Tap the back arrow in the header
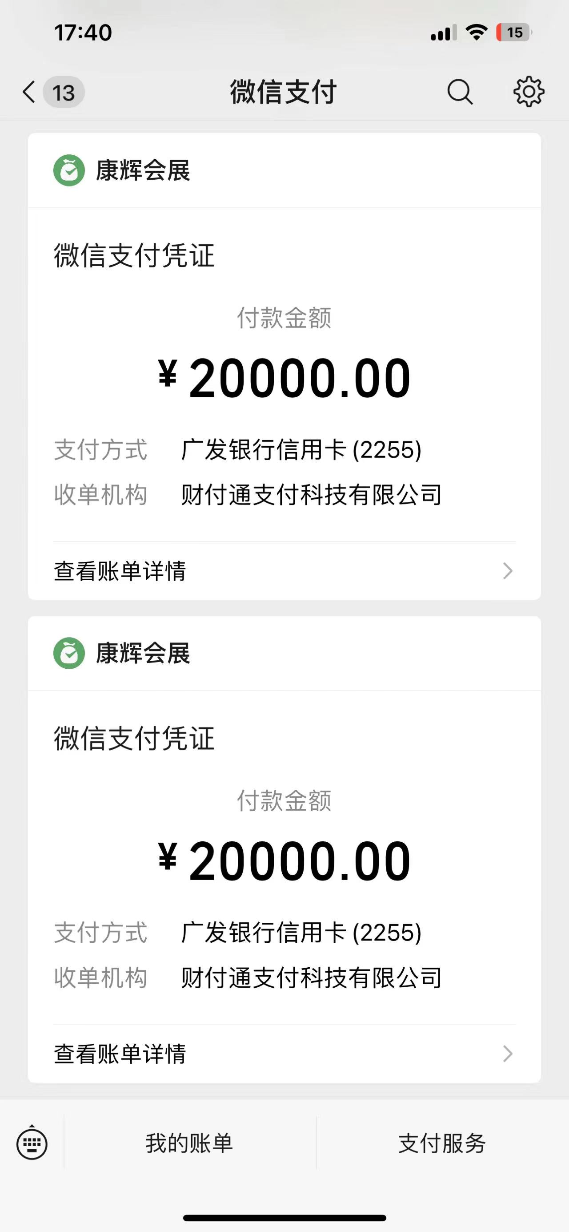Image resolution: width=569 pixels, height=1232 pixels. (29, 92)
